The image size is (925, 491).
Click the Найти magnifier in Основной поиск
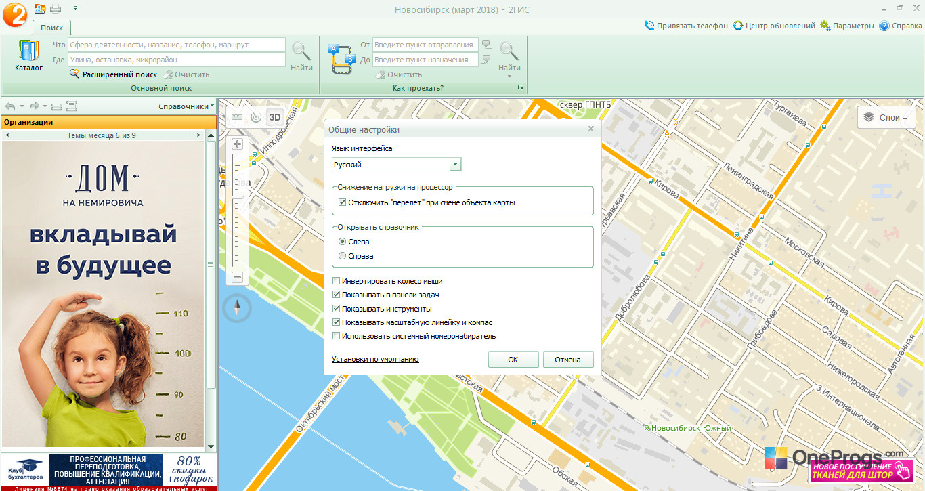click(x=301, y=56)
